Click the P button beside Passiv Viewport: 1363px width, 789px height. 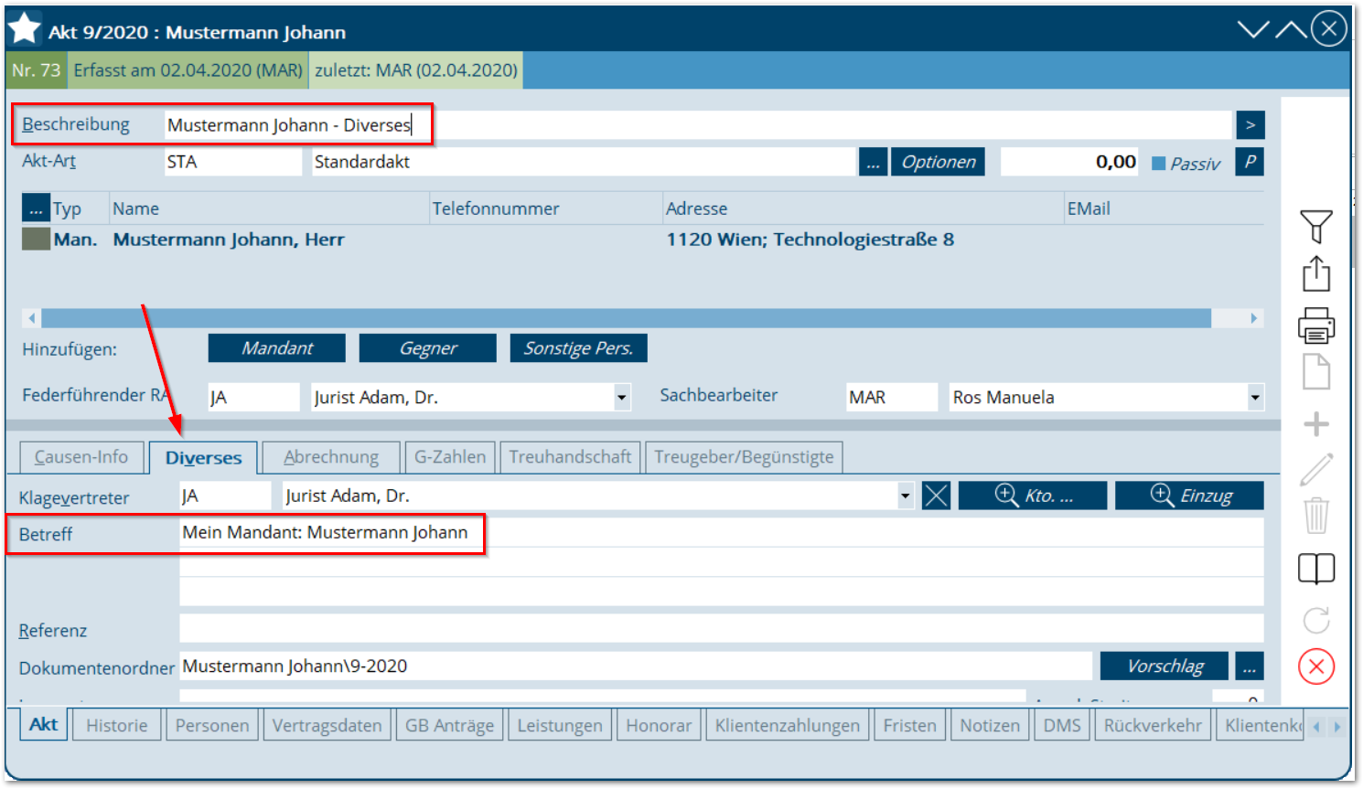pyautogui.click(x=1250, y=162)
